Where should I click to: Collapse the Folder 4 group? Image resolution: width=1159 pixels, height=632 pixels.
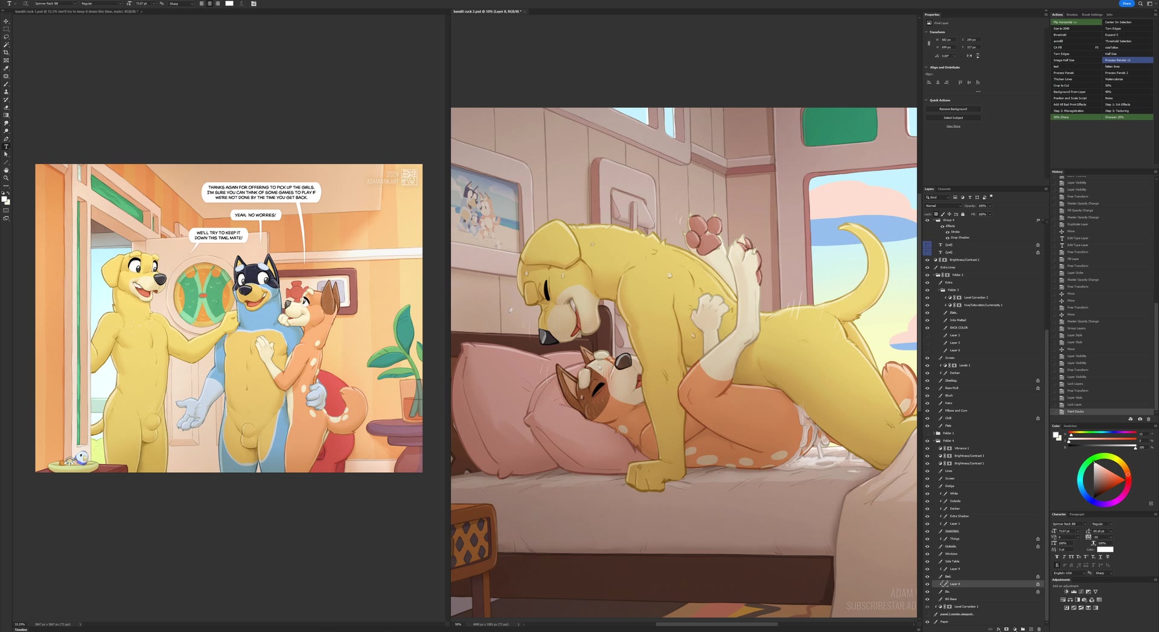click(x=933, y=441)
